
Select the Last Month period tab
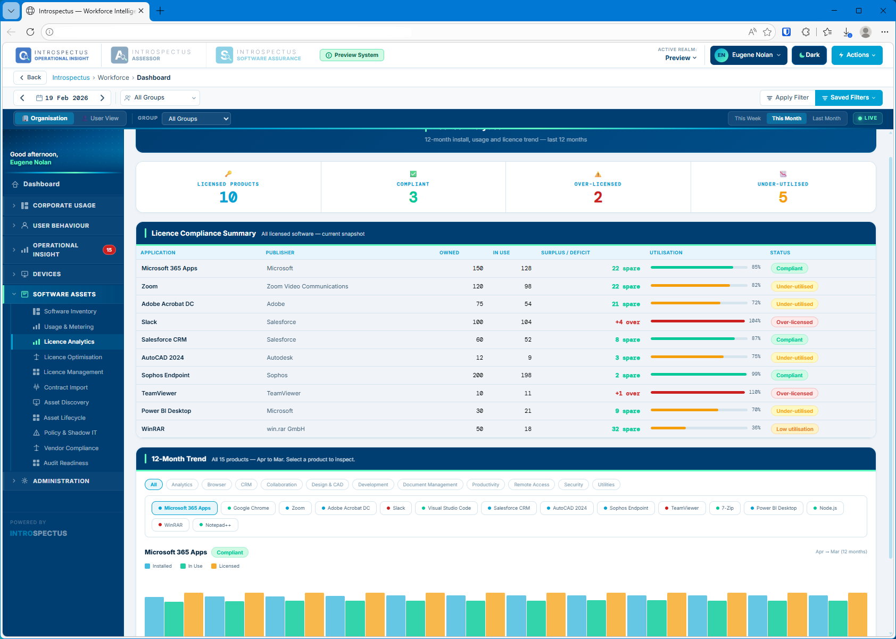(x=826, y=119)
